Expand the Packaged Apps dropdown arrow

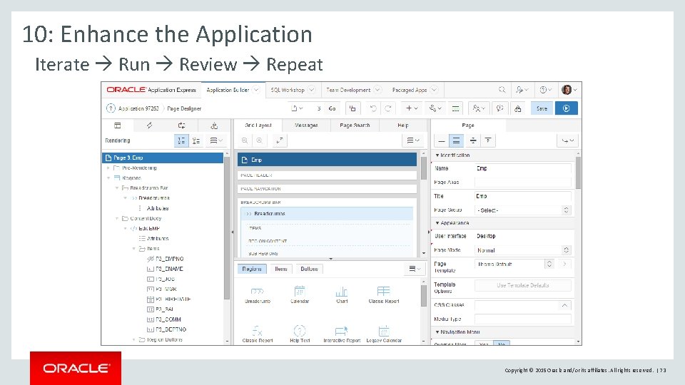pyautogui.click(x=434, y=90)
